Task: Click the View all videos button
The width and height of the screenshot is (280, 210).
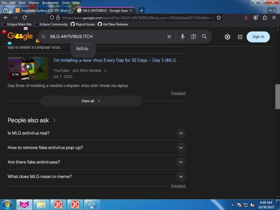Action: [91, 101]
